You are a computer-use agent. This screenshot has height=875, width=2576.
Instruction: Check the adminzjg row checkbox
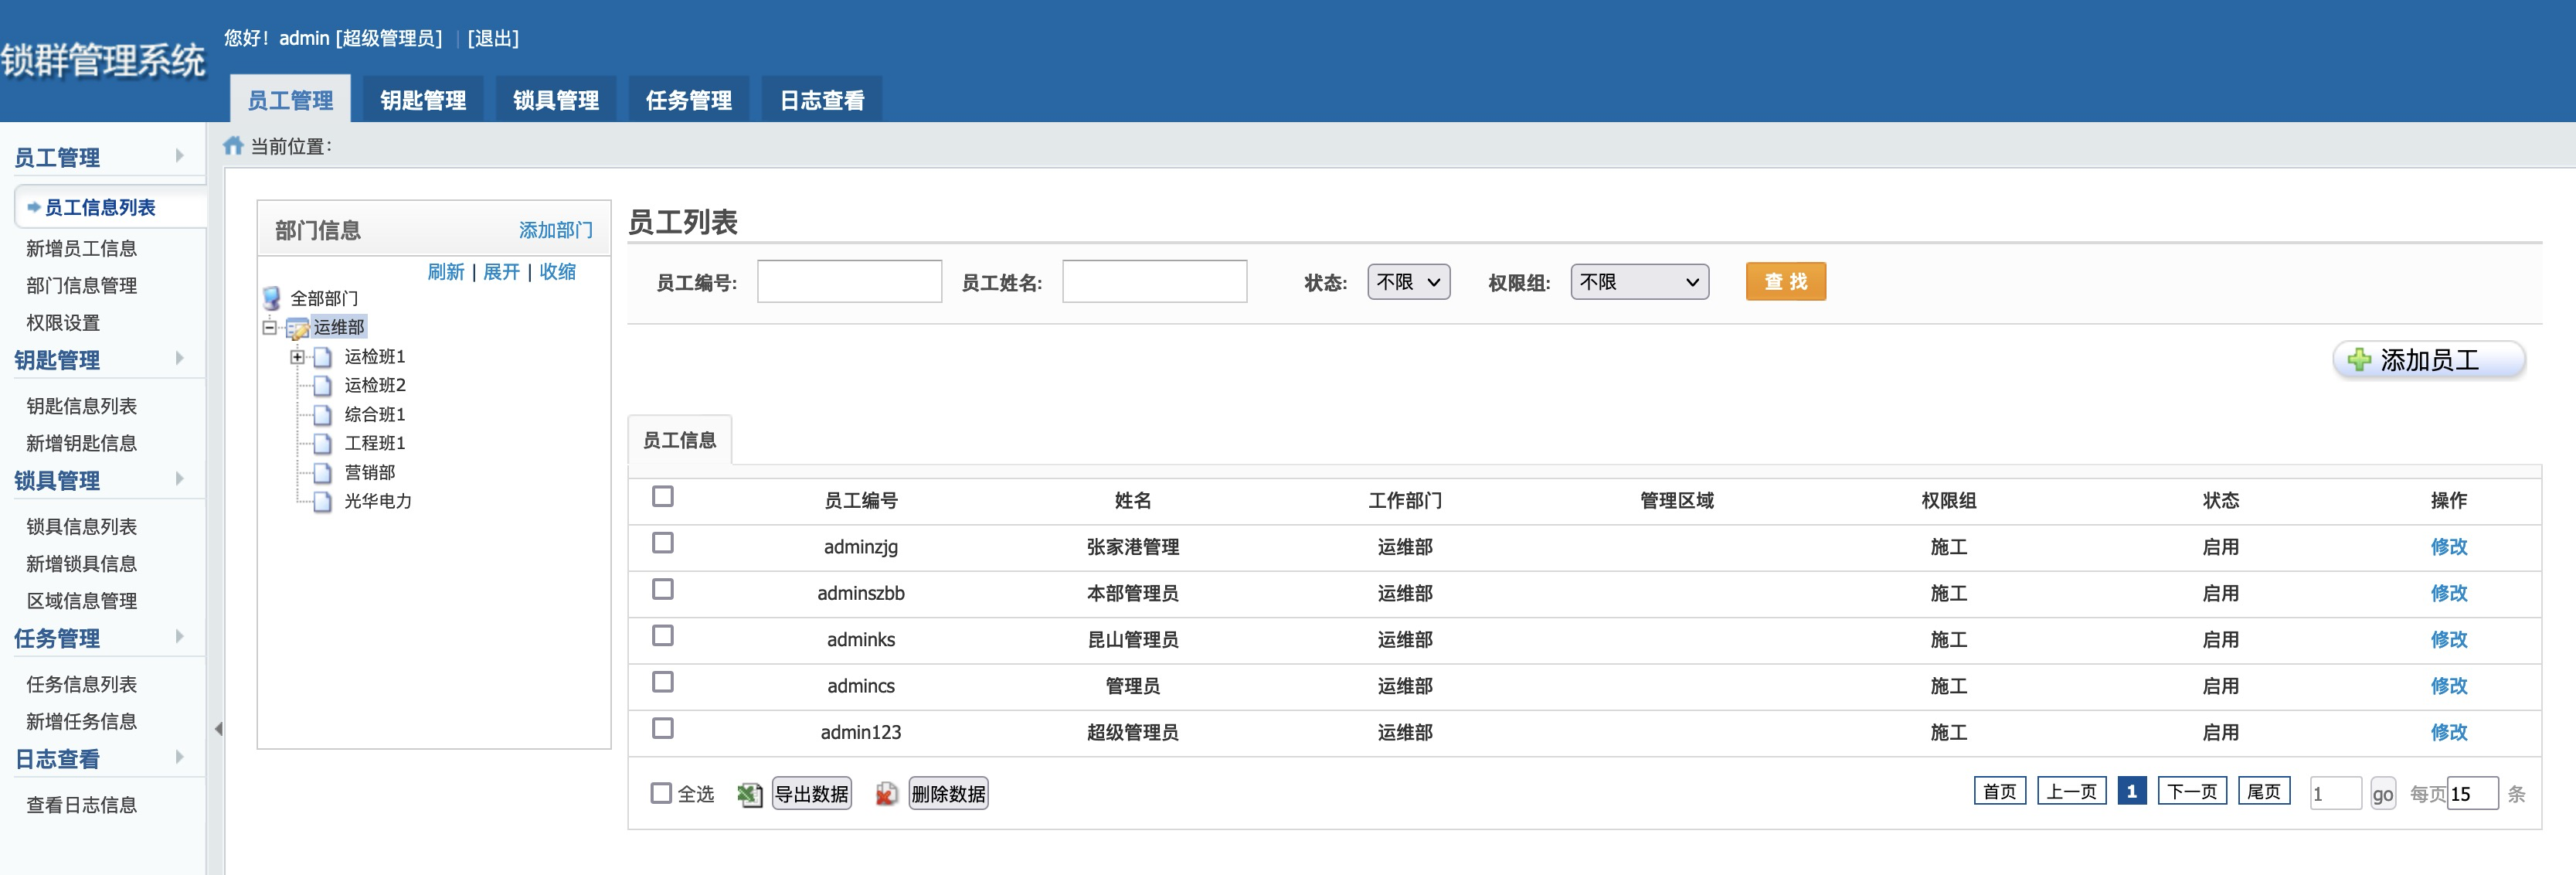[662, 543]
